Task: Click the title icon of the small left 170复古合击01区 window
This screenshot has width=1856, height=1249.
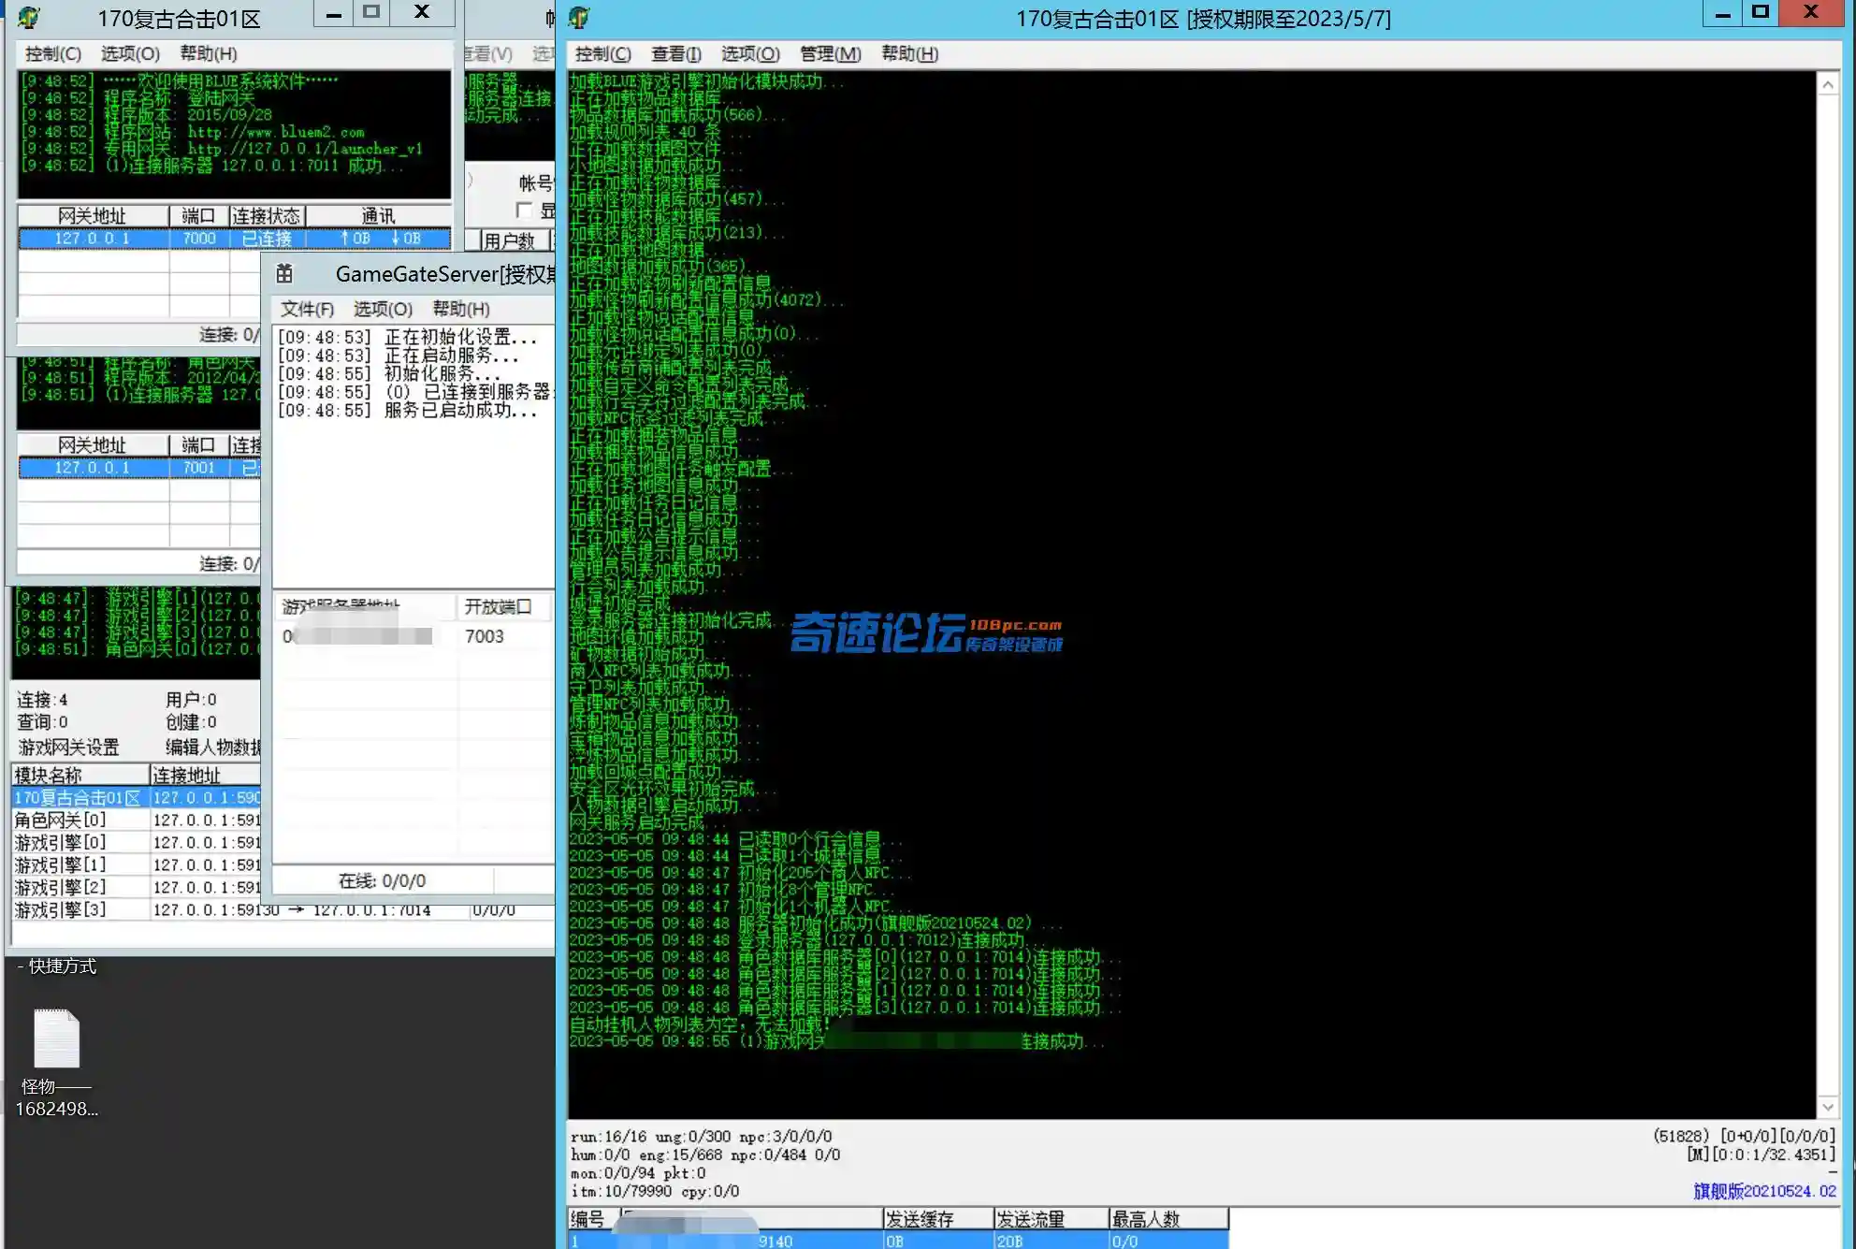Action: click(29, 18)
